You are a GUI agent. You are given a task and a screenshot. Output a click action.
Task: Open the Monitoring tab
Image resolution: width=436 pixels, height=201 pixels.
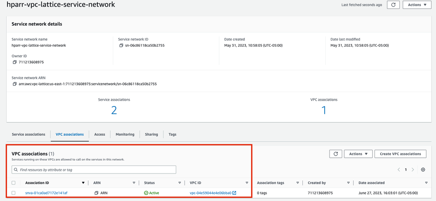pos(125,134)
